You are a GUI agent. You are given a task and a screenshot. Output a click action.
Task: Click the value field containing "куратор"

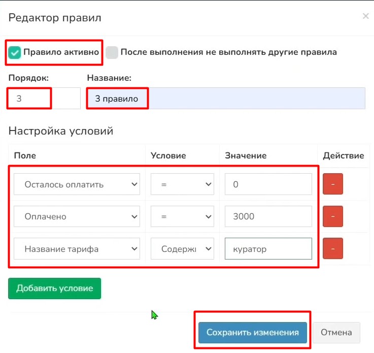click(268, 249)
